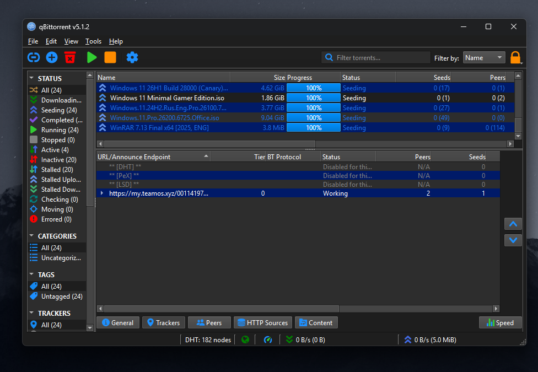
Task: Sort by URL/Announce Endpoint column
Action: click(153, 157)
